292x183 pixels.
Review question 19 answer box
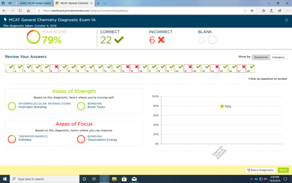(170, 68)
